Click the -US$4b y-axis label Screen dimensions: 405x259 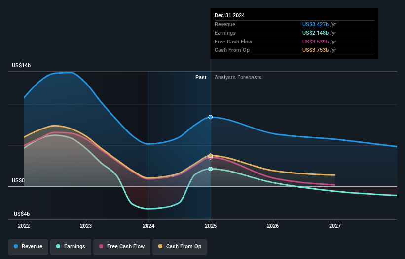tap(21, 214)
